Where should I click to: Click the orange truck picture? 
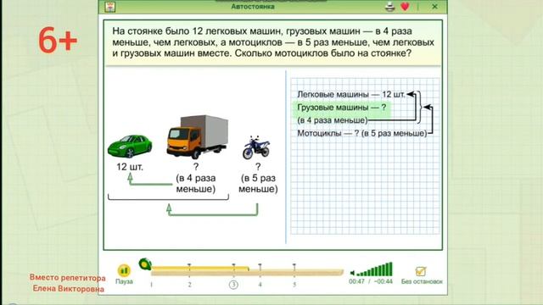198,137
